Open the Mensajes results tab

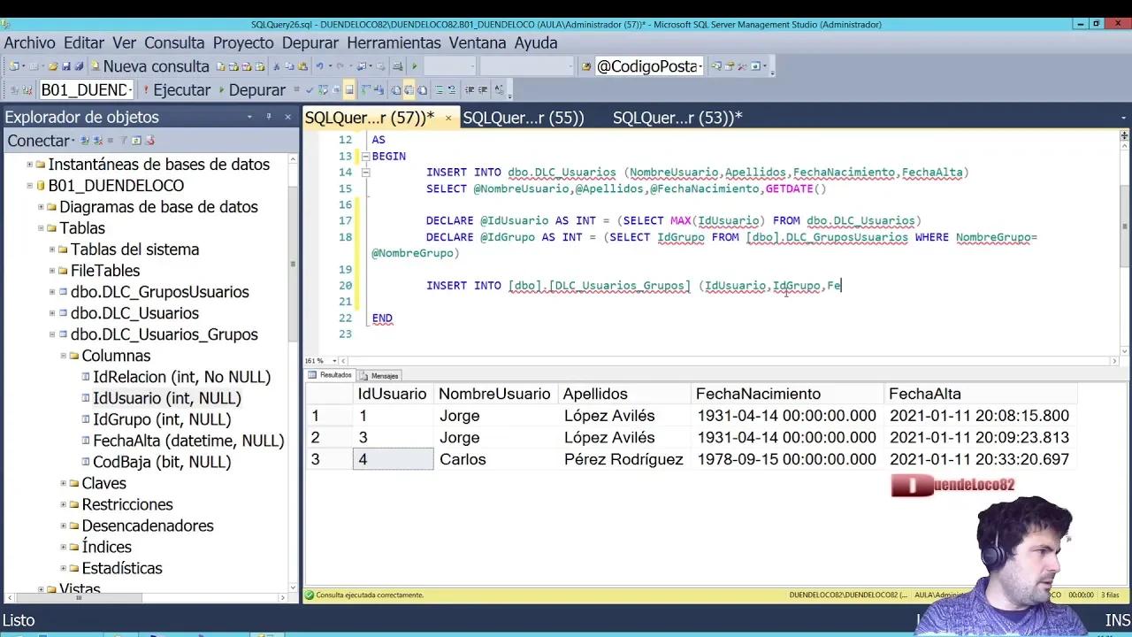point(384,375)
